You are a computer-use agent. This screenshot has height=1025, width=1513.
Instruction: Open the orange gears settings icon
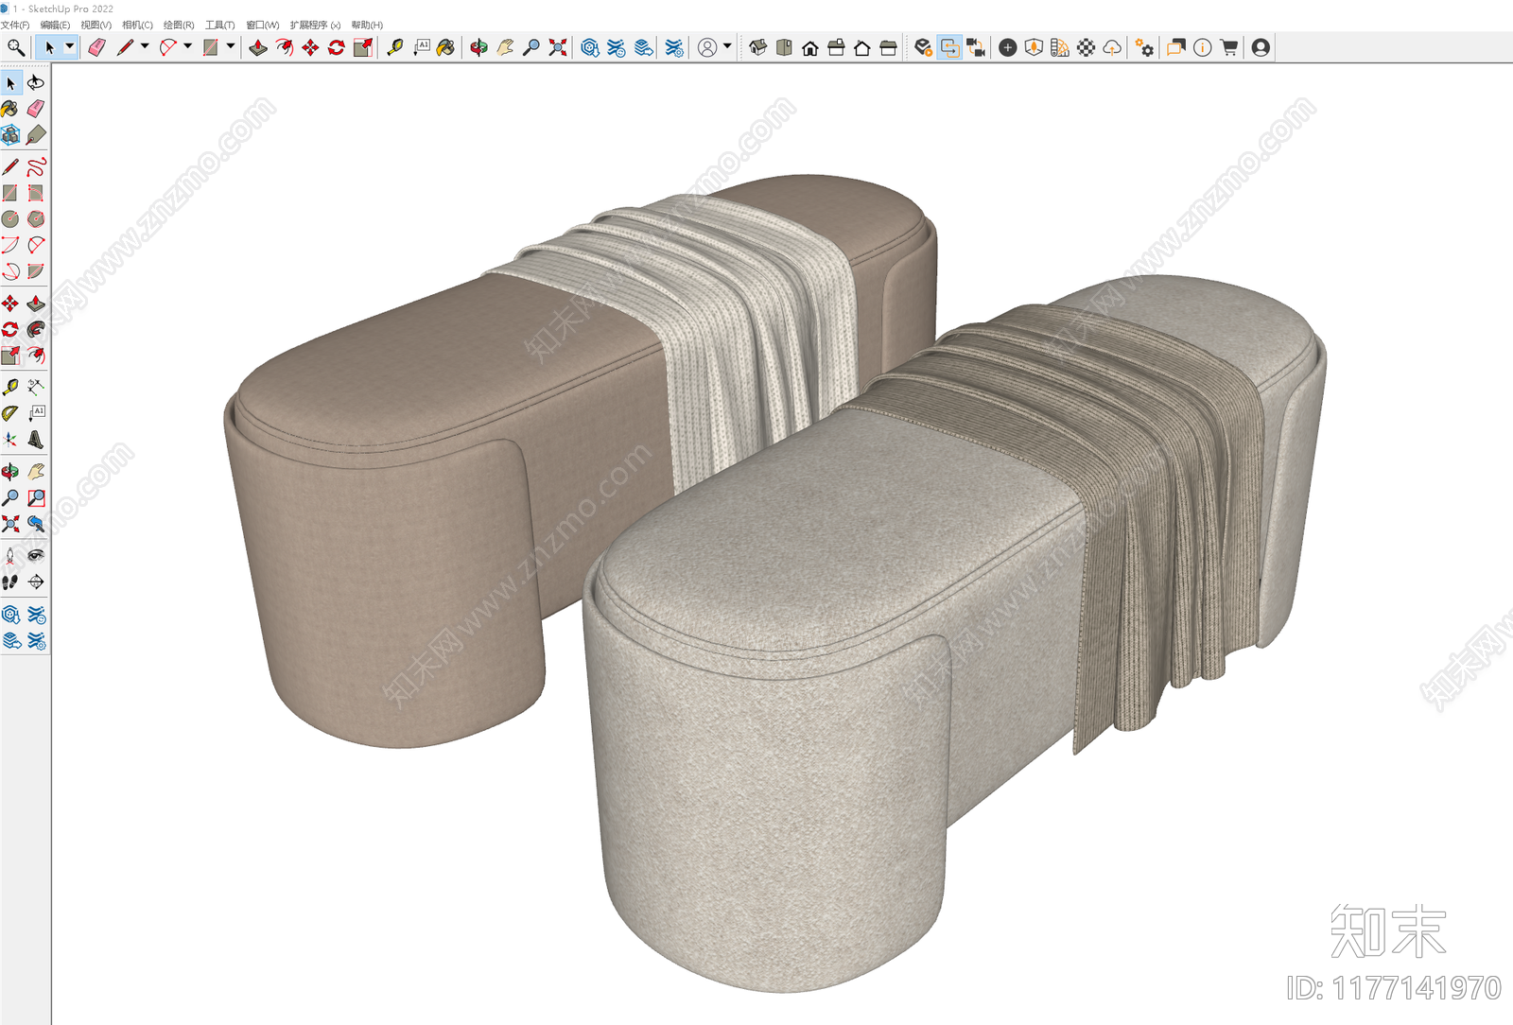pyautogui.click(x=1144, y=47)
